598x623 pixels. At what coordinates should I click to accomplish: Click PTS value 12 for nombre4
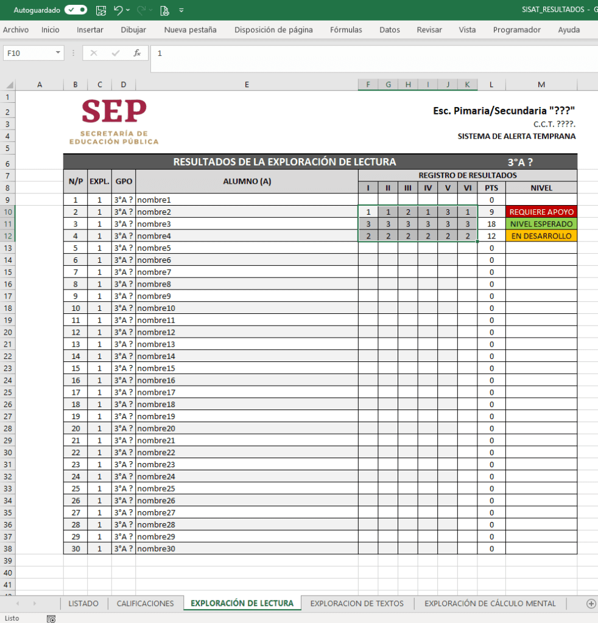pyautogui.click(x=491, y=235)
